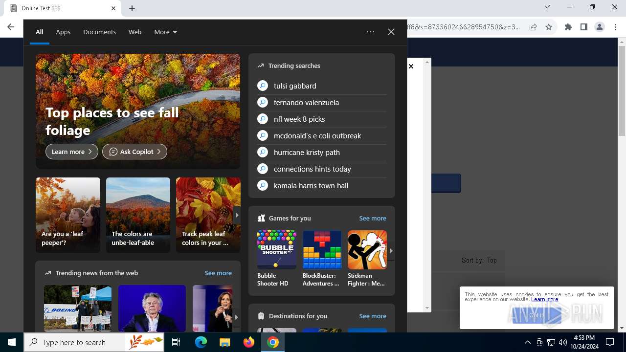Click the nfl week 8 picks search icon
The image size is (626, 352).
pos(263,119)
